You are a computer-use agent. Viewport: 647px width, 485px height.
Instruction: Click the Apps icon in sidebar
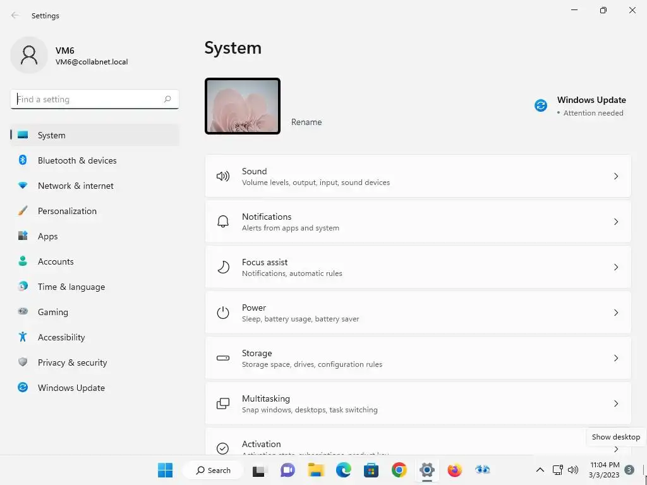tap(23, 236)
